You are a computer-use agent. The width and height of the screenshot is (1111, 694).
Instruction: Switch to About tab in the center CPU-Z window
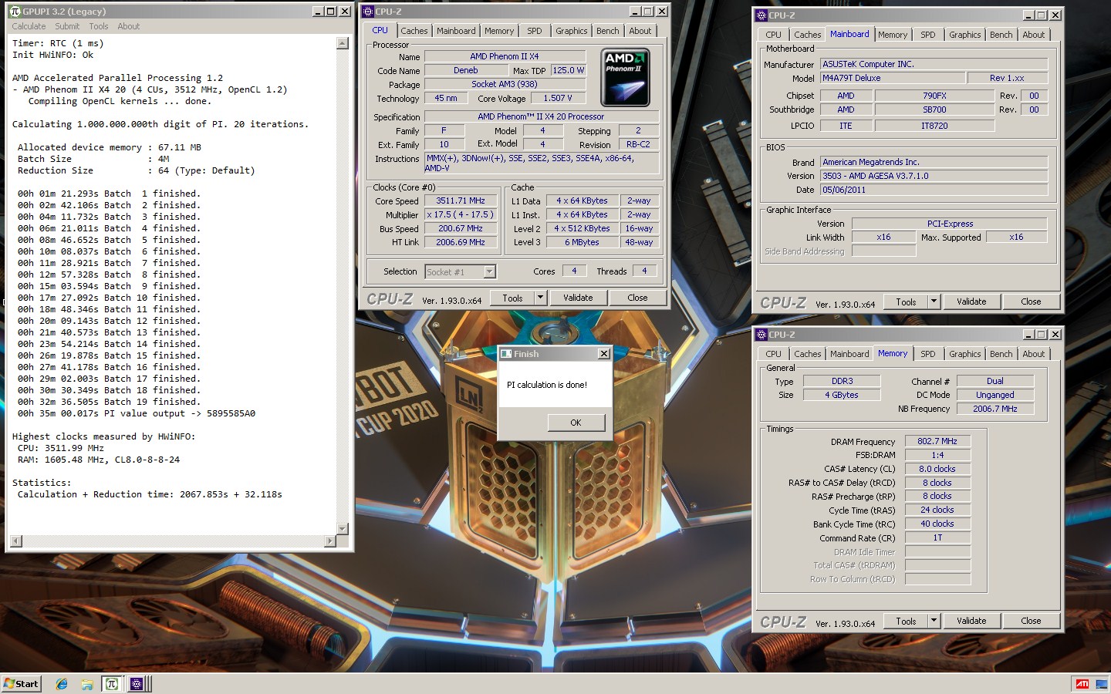click(640, 31)
